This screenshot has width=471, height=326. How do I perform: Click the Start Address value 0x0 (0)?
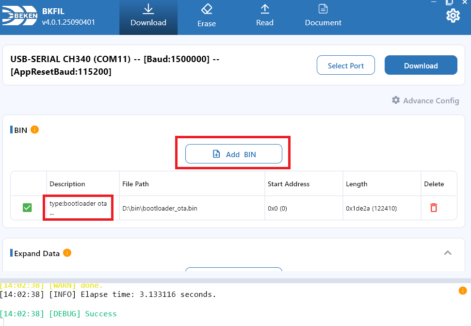pos(277,208)
